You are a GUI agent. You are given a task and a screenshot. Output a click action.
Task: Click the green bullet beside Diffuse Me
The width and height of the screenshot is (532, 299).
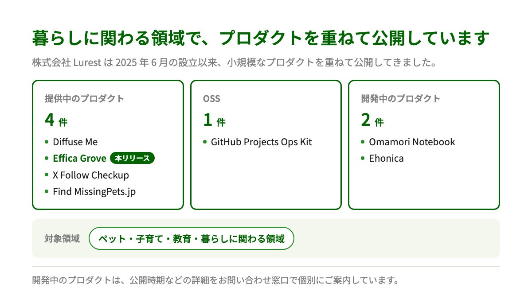(x=47, y=142)
